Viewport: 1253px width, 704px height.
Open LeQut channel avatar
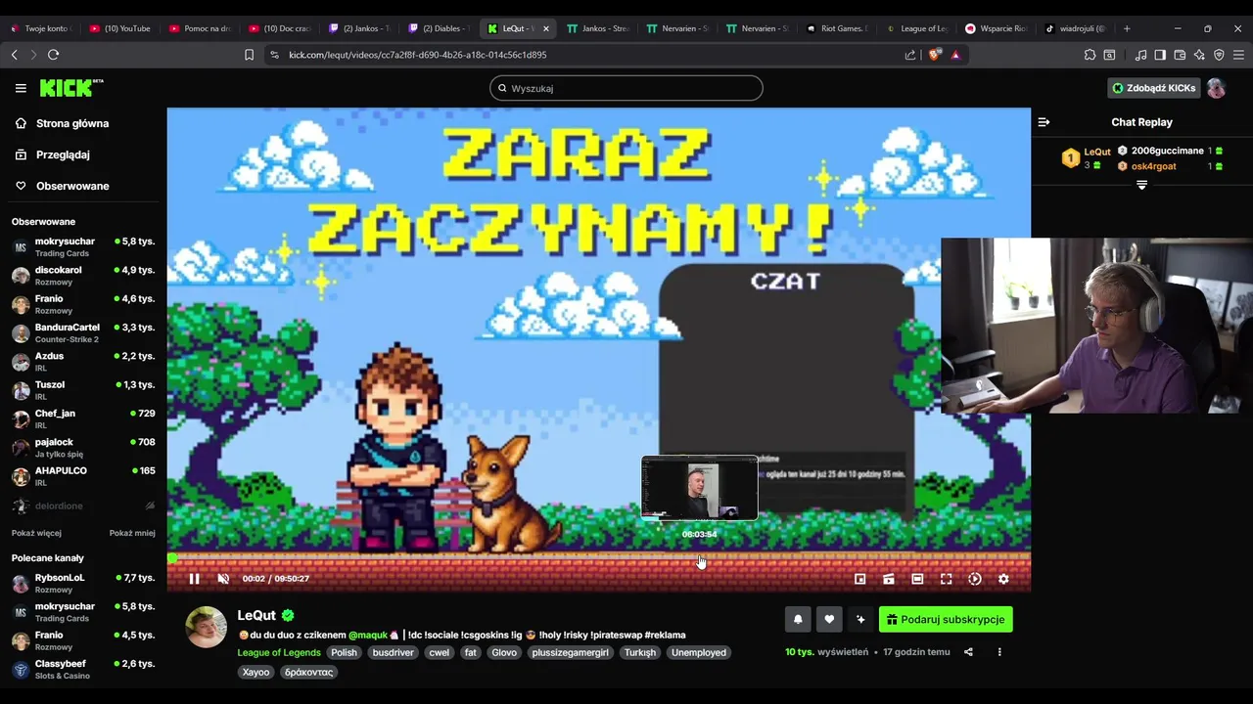pos(207,627)
